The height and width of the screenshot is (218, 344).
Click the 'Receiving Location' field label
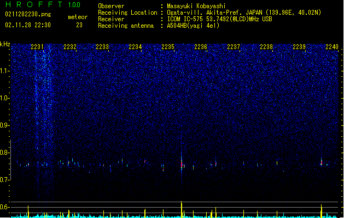click(127, 13)
